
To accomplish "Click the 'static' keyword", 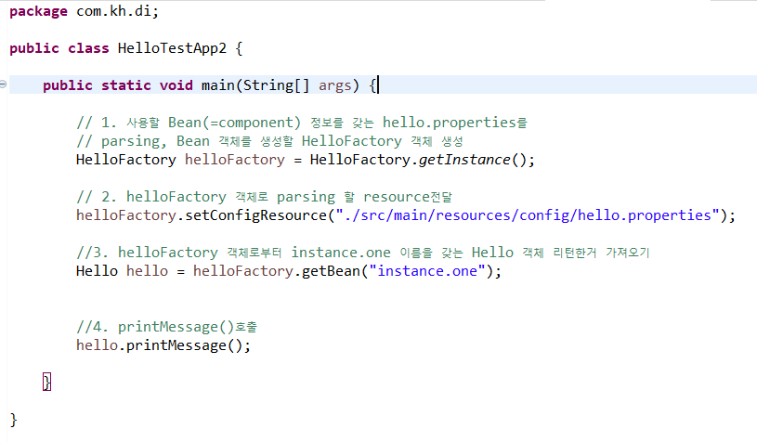I will pyautogui.click(x=126, y=85).
